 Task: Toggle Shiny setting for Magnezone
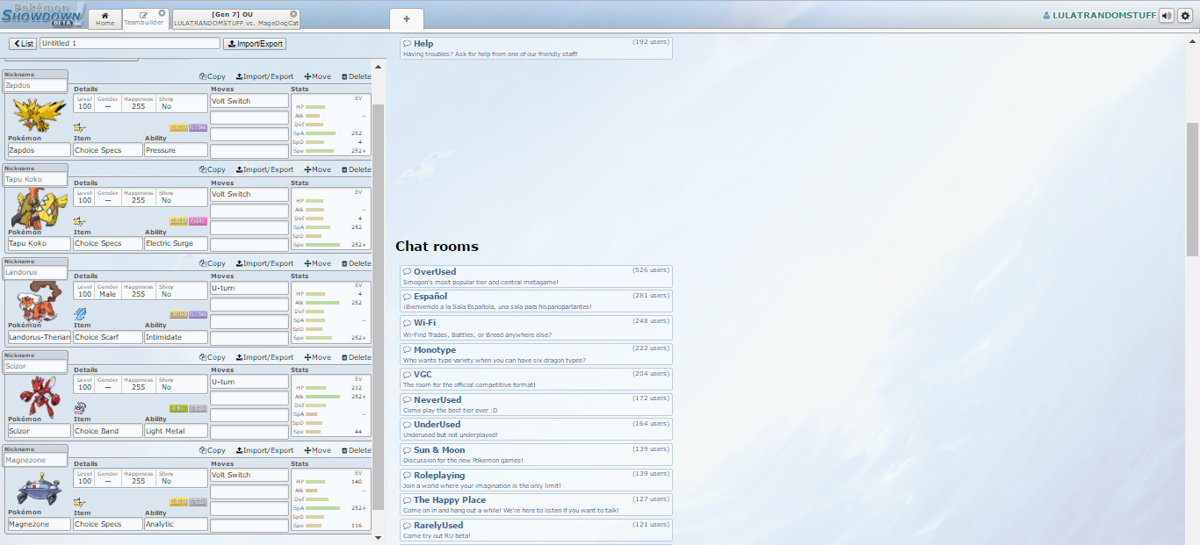166,481
